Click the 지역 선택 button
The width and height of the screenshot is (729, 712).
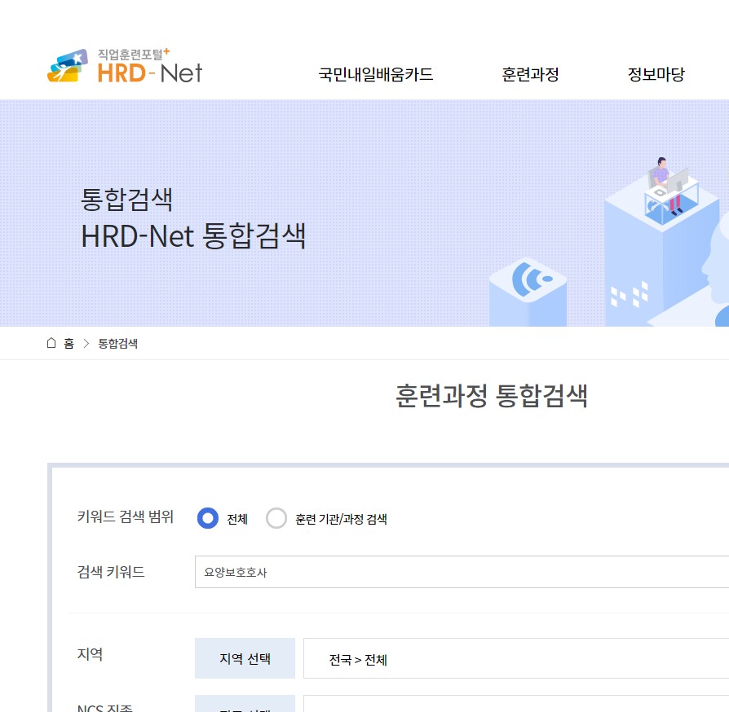point(245,658)
